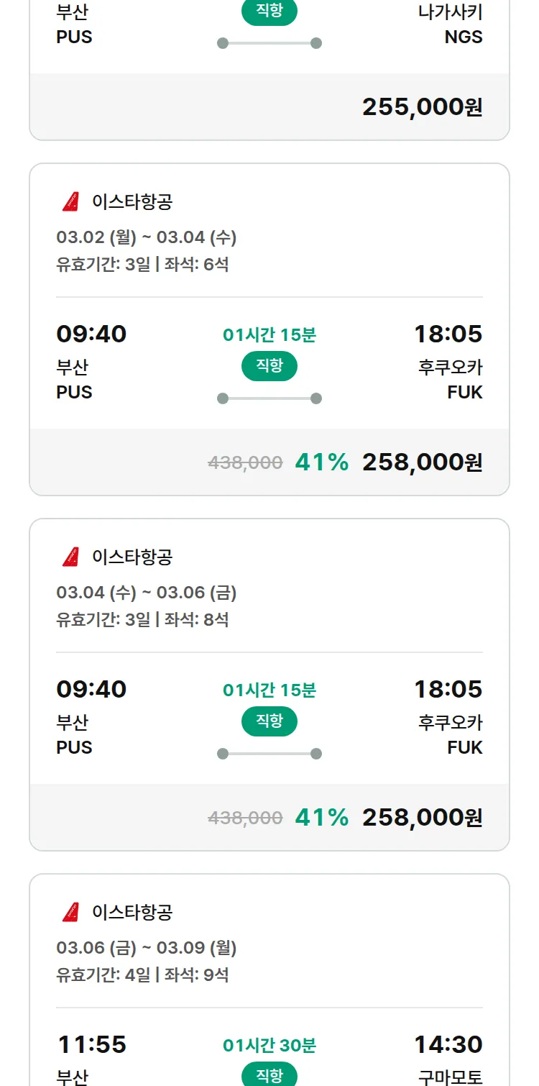
Task: Click the struck-through 438,000 price on the 8-seat flight
Action: point(245,818)
